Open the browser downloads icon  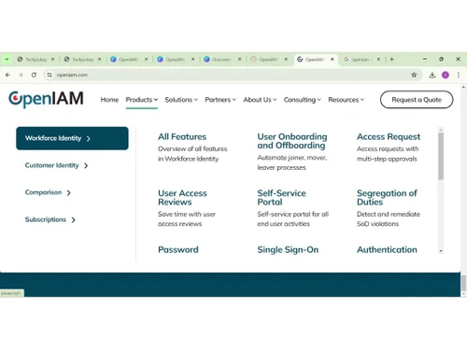(x=432, y=75)
